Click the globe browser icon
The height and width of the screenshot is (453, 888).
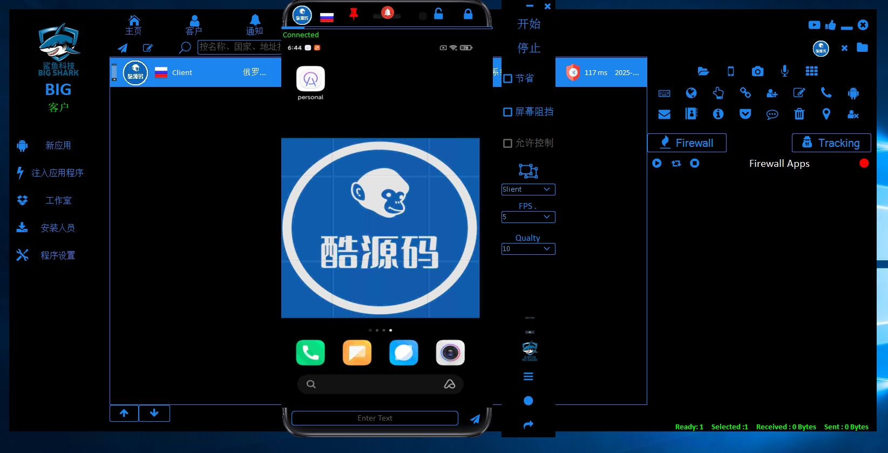point(691,93)
